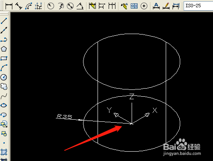Start the Quick Dimension tool
Viewport: 213px width, 161px height.
[x=92, y=6]
